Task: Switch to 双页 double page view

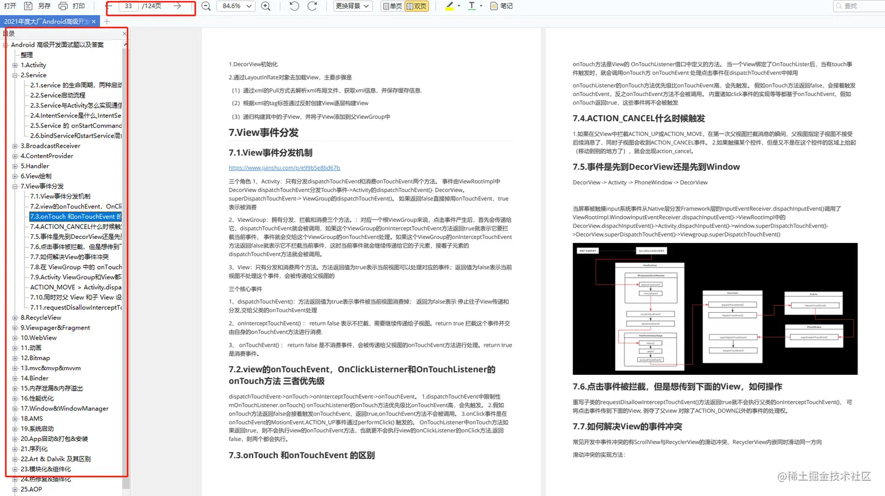Action: point(417,6)
